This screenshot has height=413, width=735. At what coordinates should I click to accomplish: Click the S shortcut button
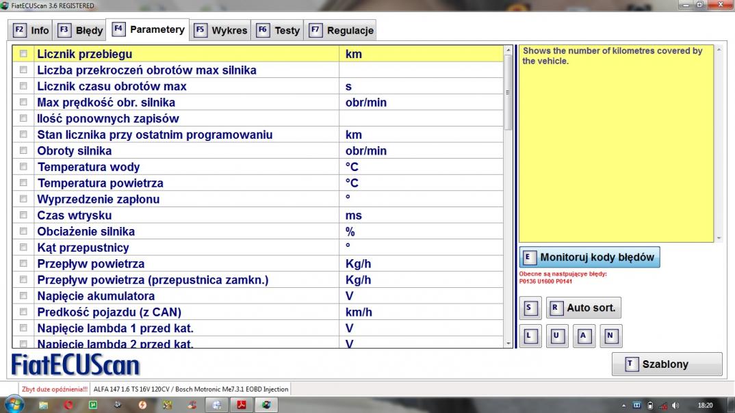click(530, 308)
